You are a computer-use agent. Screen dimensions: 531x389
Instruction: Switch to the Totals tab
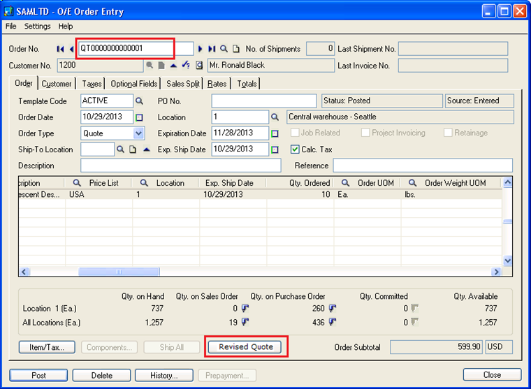(x=247, y=84)
